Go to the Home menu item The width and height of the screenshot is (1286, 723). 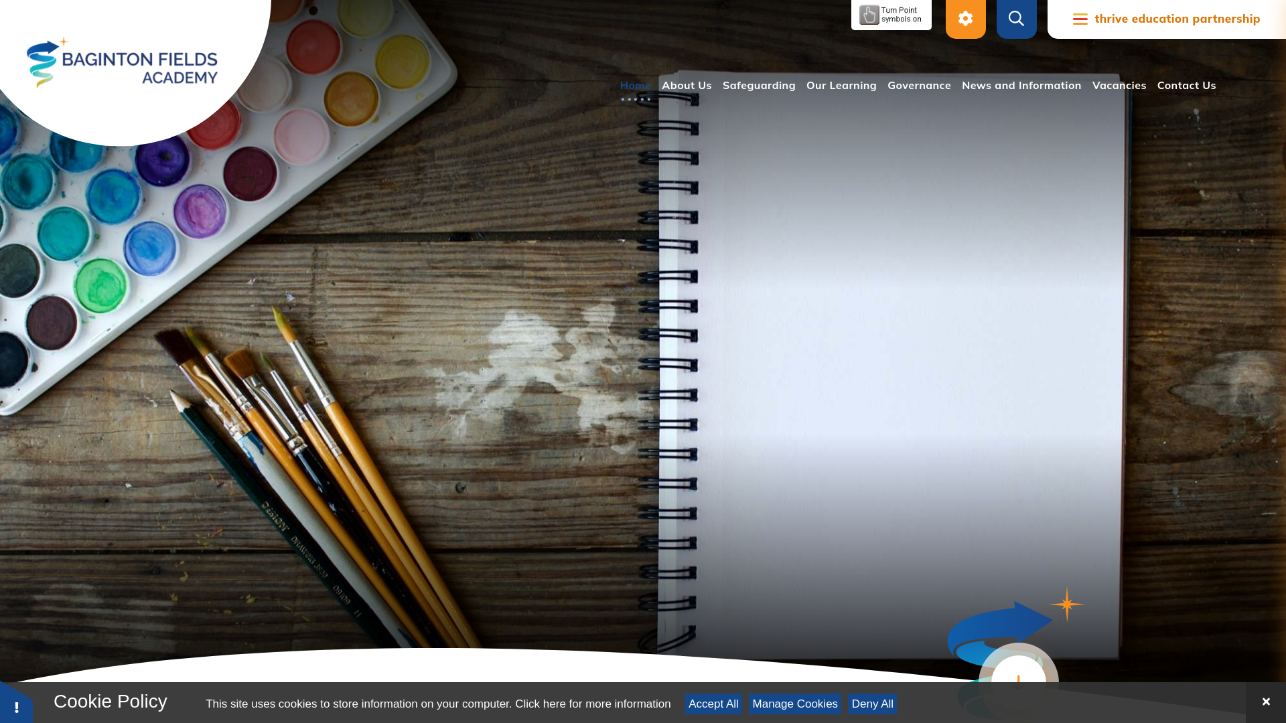635,86
